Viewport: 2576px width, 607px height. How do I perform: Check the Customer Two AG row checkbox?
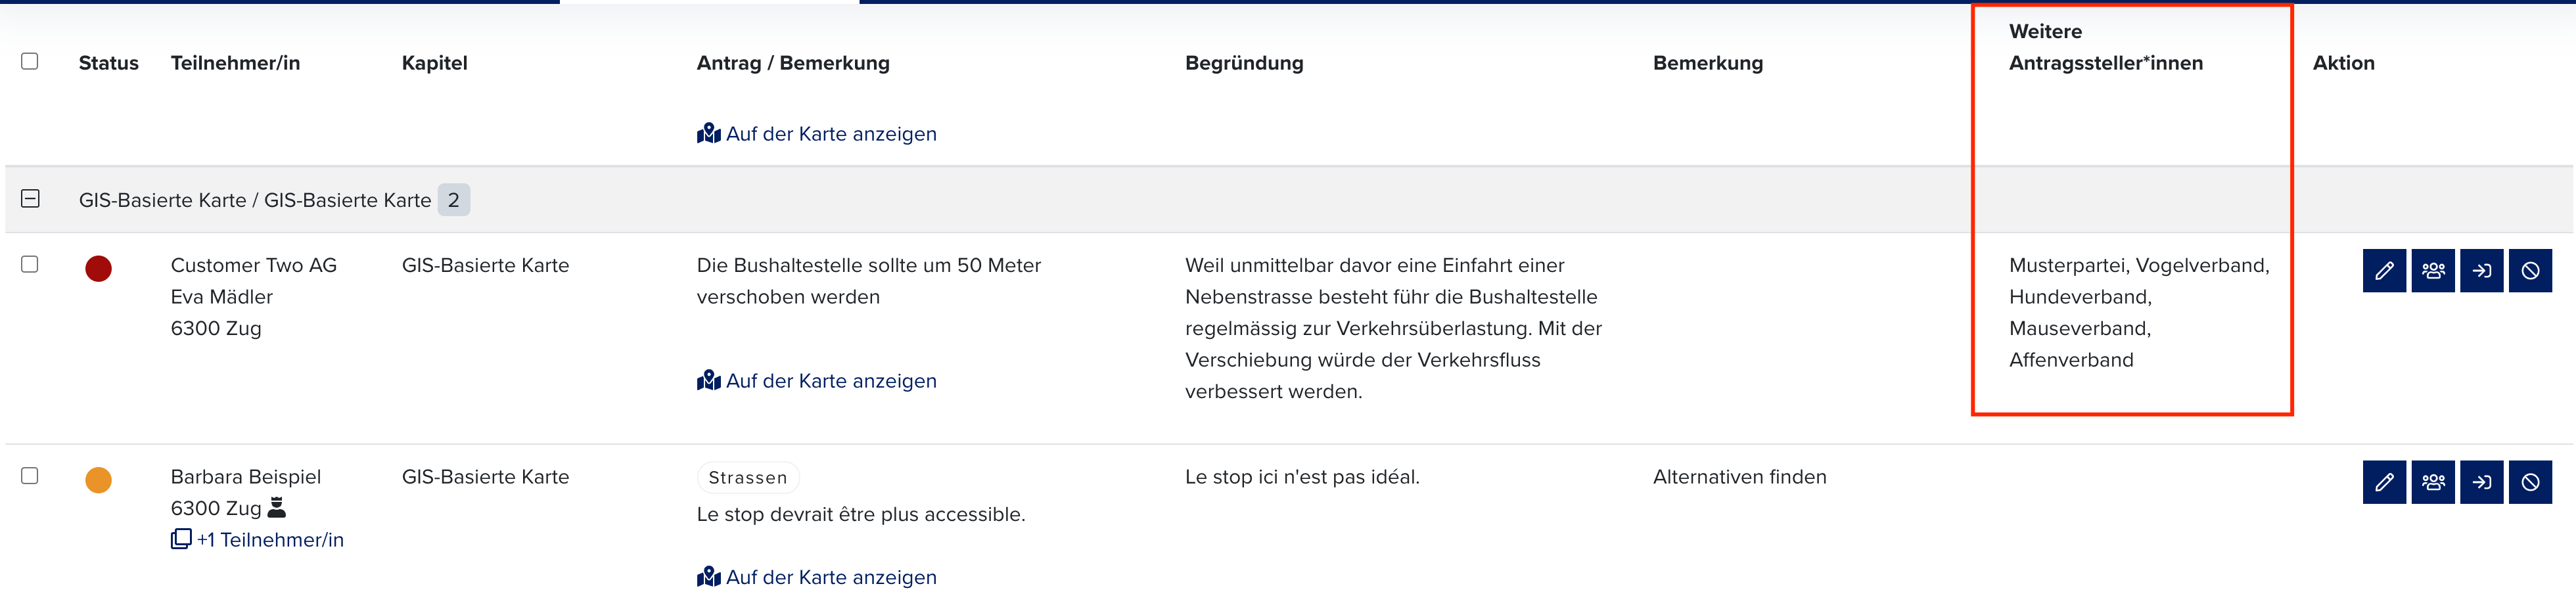tap(30, 264)
